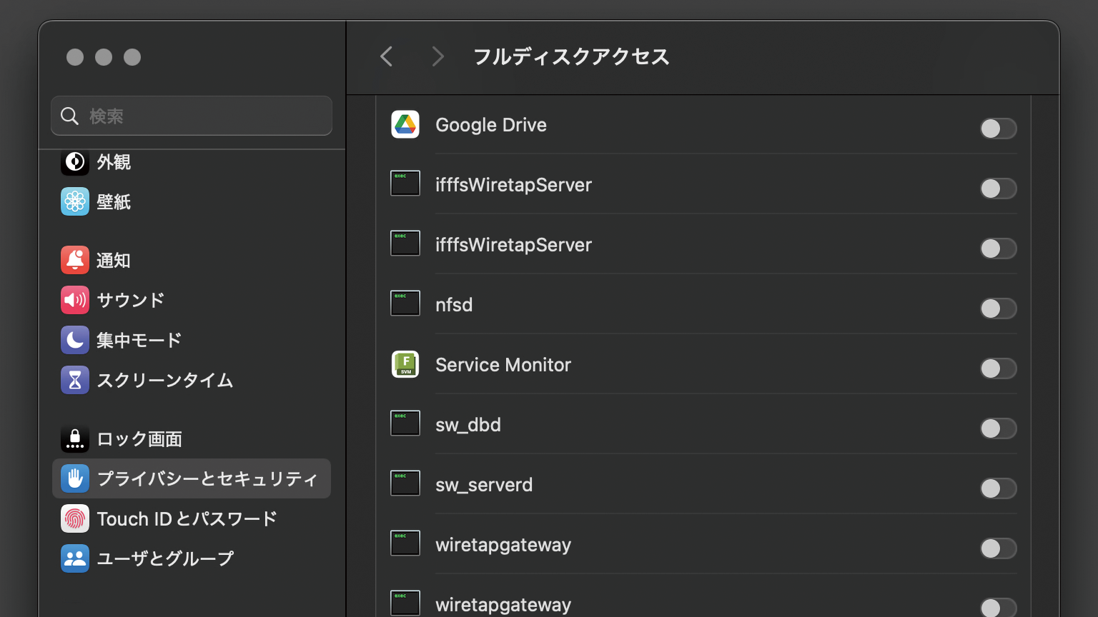Open 壁紙 settings in sidebar
The image size is (1098, 617).
tap(114, 202)
